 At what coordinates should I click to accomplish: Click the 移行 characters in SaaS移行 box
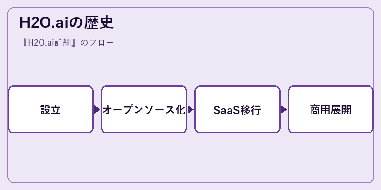[251, 110]
